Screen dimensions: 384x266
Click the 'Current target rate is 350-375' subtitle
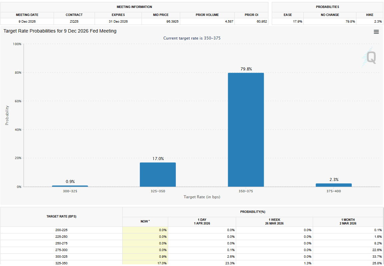(x=192, y=38)
